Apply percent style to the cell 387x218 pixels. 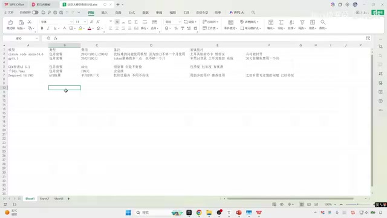[x=176, y=28]
